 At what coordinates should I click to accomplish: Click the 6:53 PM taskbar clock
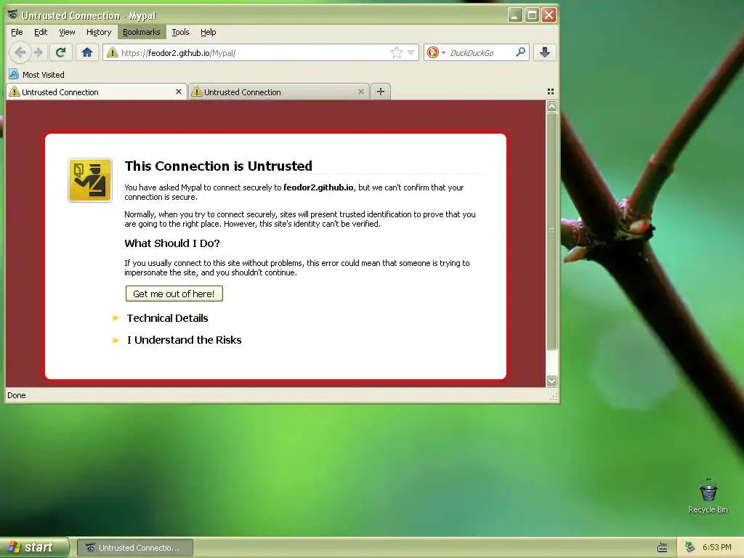coord(716,547)
